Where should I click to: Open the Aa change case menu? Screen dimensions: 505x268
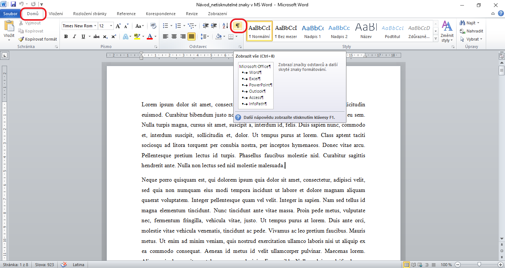point(139,26)
